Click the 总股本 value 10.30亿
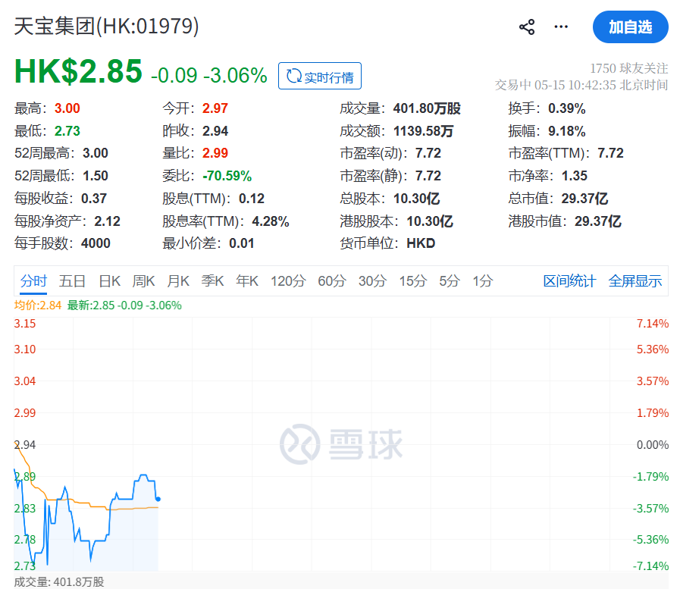This screenshot has height=589, width=680. [x=416, y=199]
